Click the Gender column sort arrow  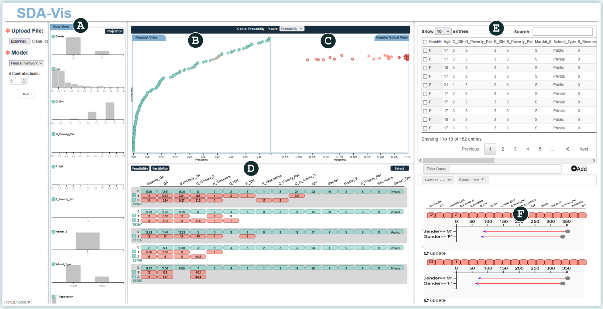point(440,41)
